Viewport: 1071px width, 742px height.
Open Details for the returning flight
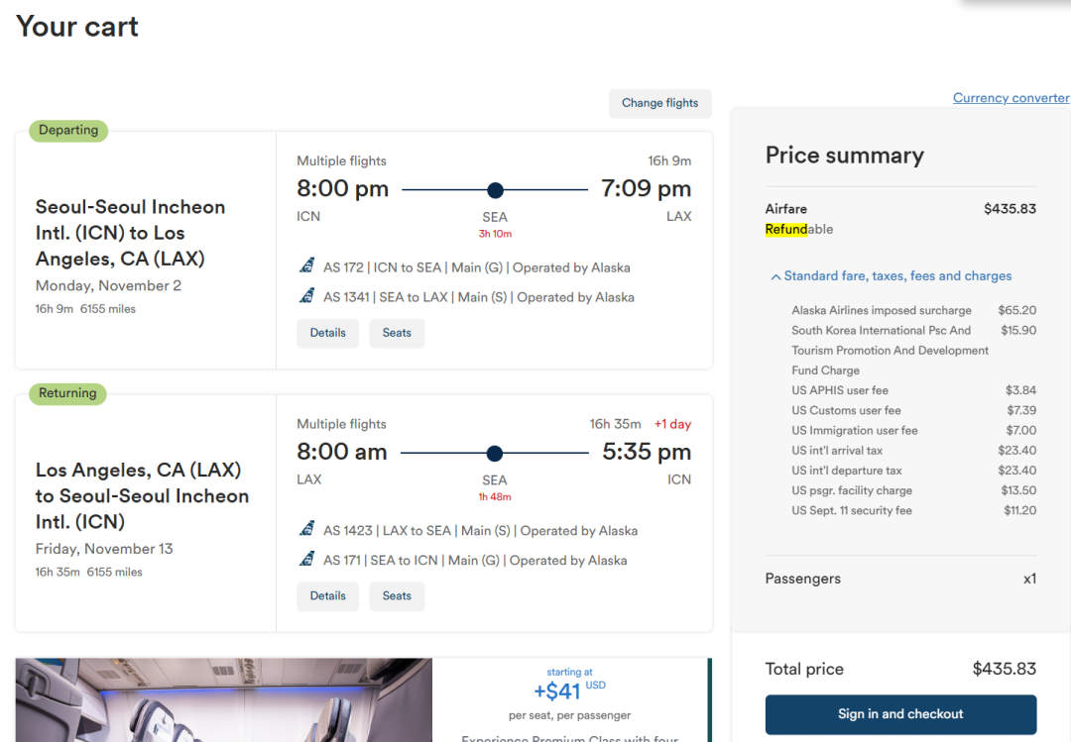pos(327,596)
